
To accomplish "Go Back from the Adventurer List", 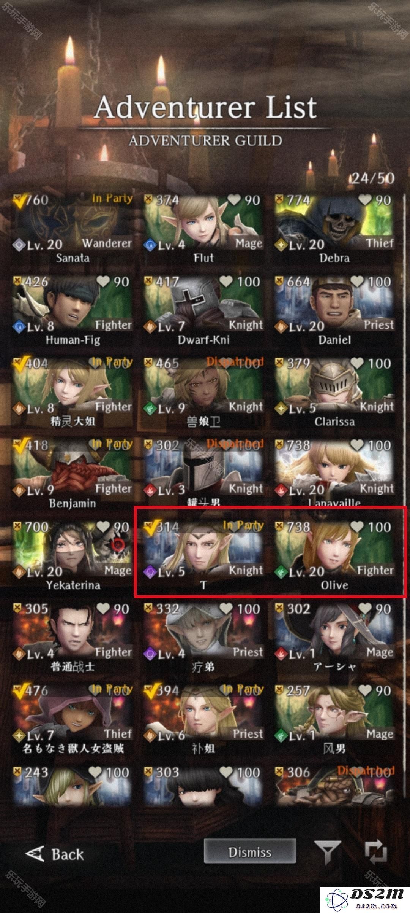I will coord(54,854).
